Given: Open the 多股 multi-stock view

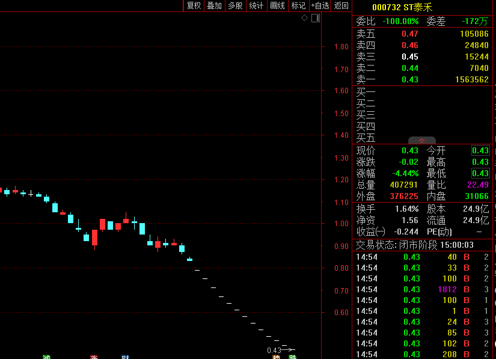Looking at the screenshot, I should click(235, 5).
